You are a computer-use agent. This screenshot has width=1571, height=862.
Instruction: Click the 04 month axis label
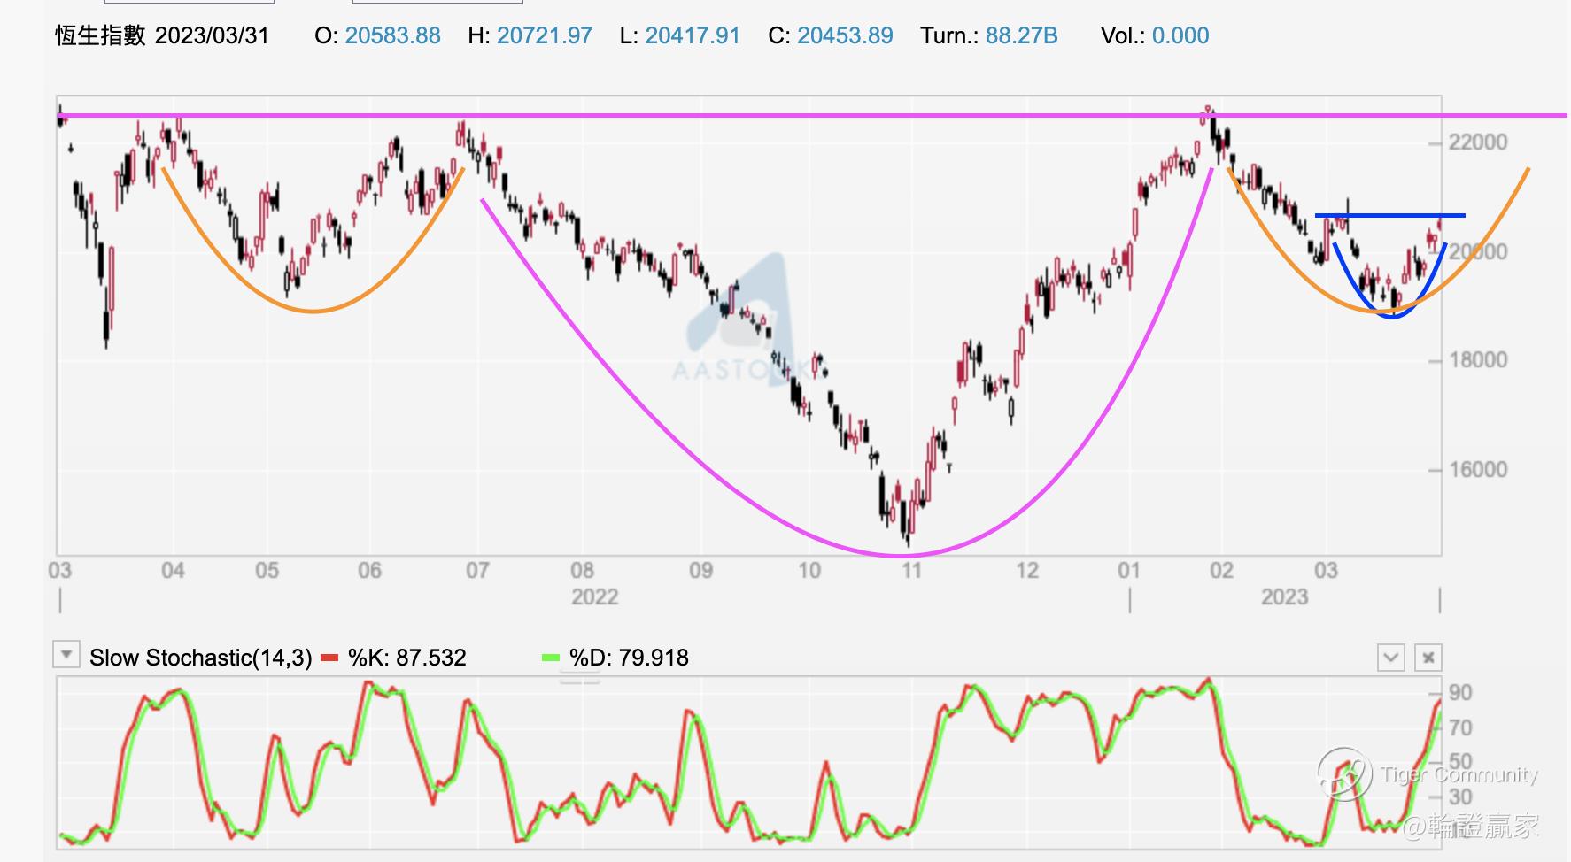coord(173,570)
